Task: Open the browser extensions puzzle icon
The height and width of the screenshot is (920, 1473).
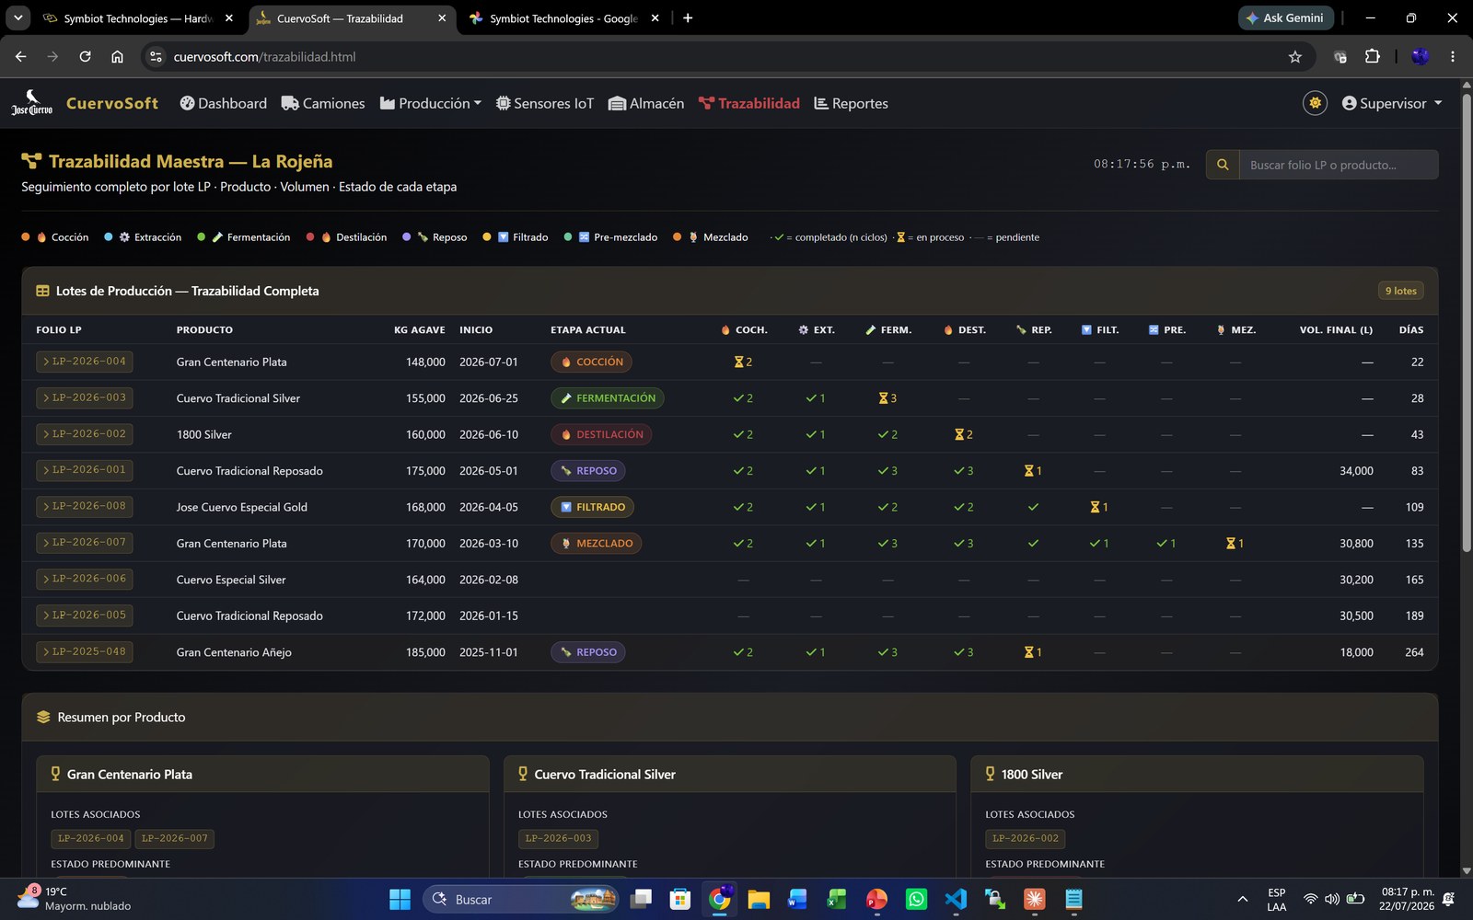Action: coord(1372,56)
